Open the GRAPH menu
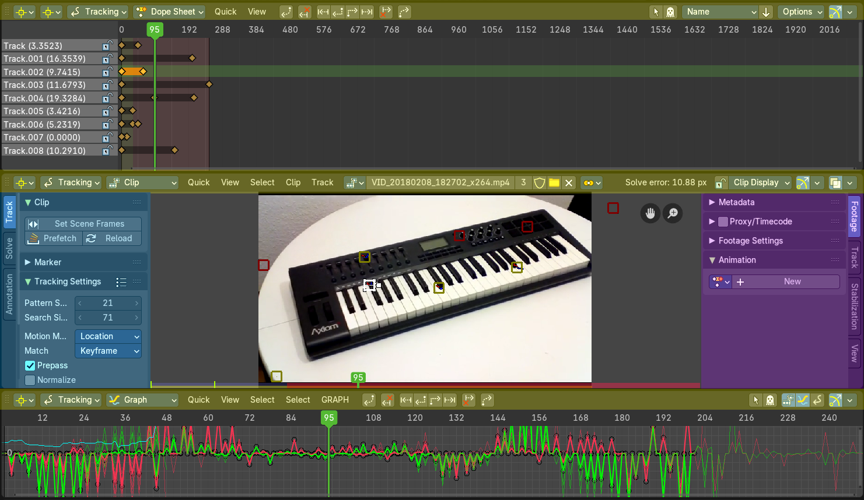Image resolution: width=864 pixels, height=500 pixels. coord(335,400)
